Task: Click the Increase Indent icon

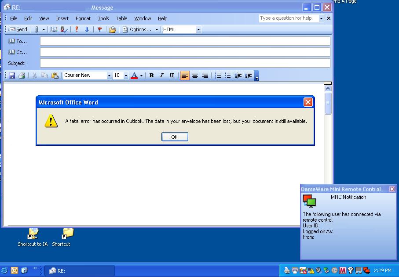Action: pyautogui.click(x=248, y=76)
